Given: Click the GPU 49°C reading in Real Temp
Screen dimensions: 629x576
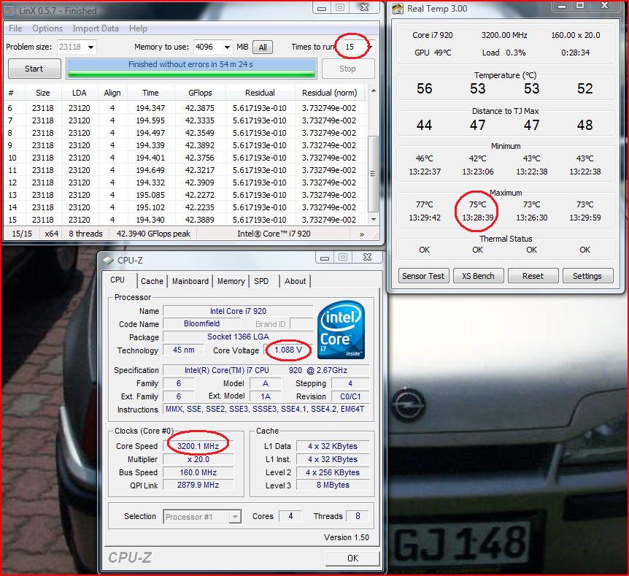Looking at the screenshot, I should 433,53.
